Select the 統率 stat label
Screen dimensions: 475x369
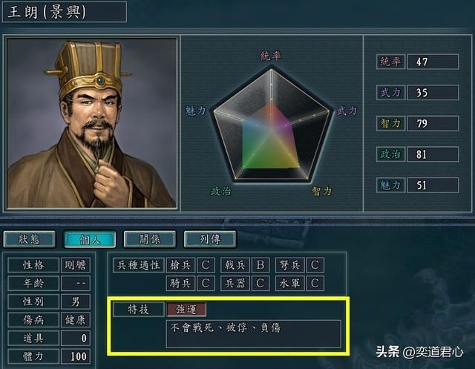click(390, 62)
